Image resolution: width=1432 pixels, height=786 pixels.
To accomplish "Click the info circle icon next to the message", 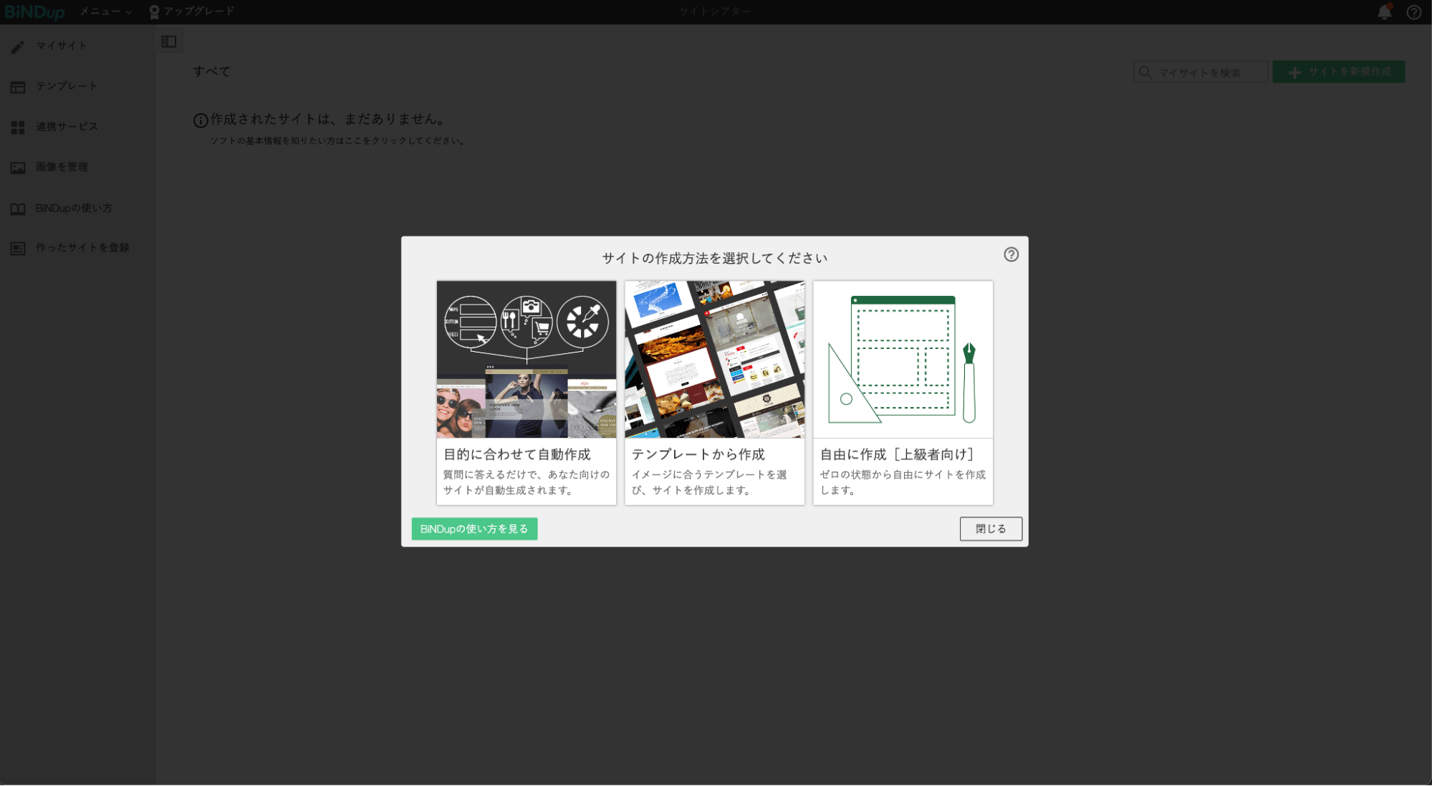I will (200, 120).
